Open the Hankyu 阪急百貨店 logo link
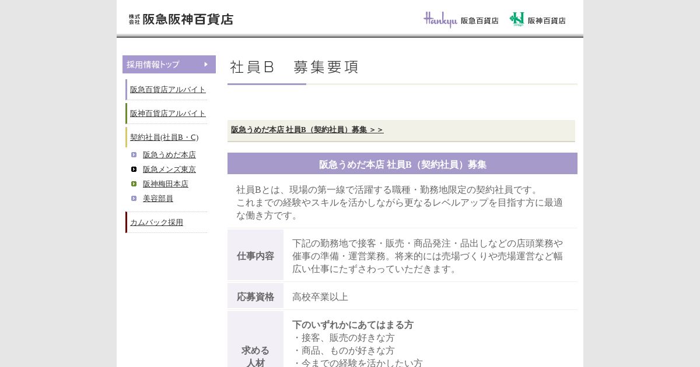 click(461, 20)
